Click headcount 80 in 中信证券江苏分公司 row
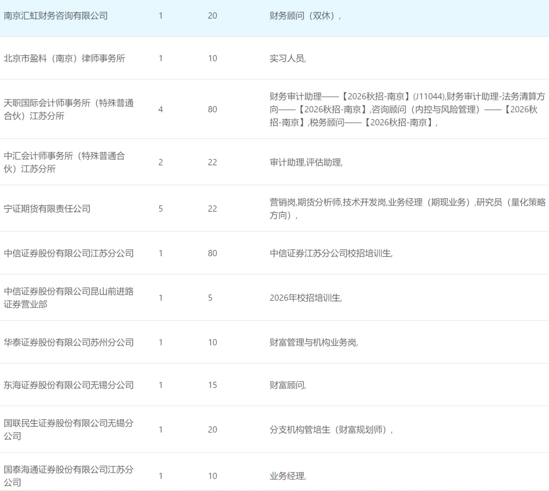This screenshot has height=491, width=549. coord(212,253)
